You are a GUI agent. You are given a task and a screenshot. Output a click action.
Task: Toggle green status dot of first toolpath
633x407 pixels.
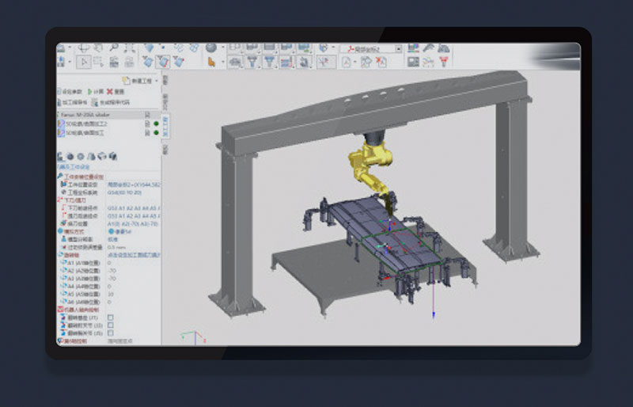(156, 124)
